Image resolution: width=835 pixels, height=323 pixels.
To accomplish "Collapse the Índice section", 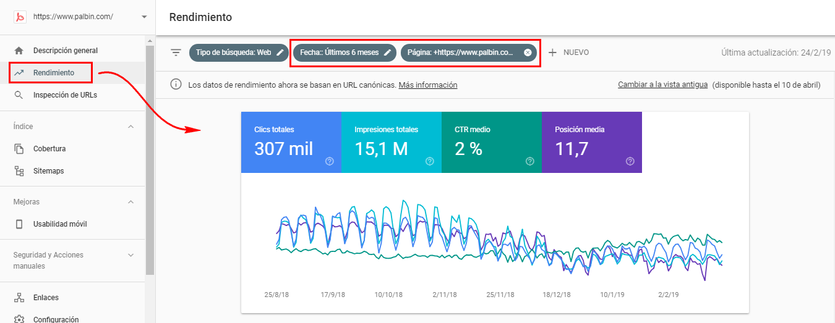I will [131, 127].
